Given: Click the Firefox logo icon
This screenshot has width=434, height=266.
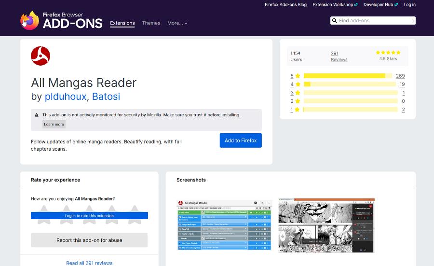Looking at the screenshot, I should click(29, 20).
